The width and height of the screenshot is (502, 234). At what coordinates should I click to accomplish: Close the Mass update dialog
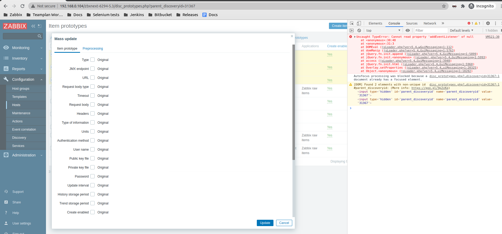(x=292, y=36)
